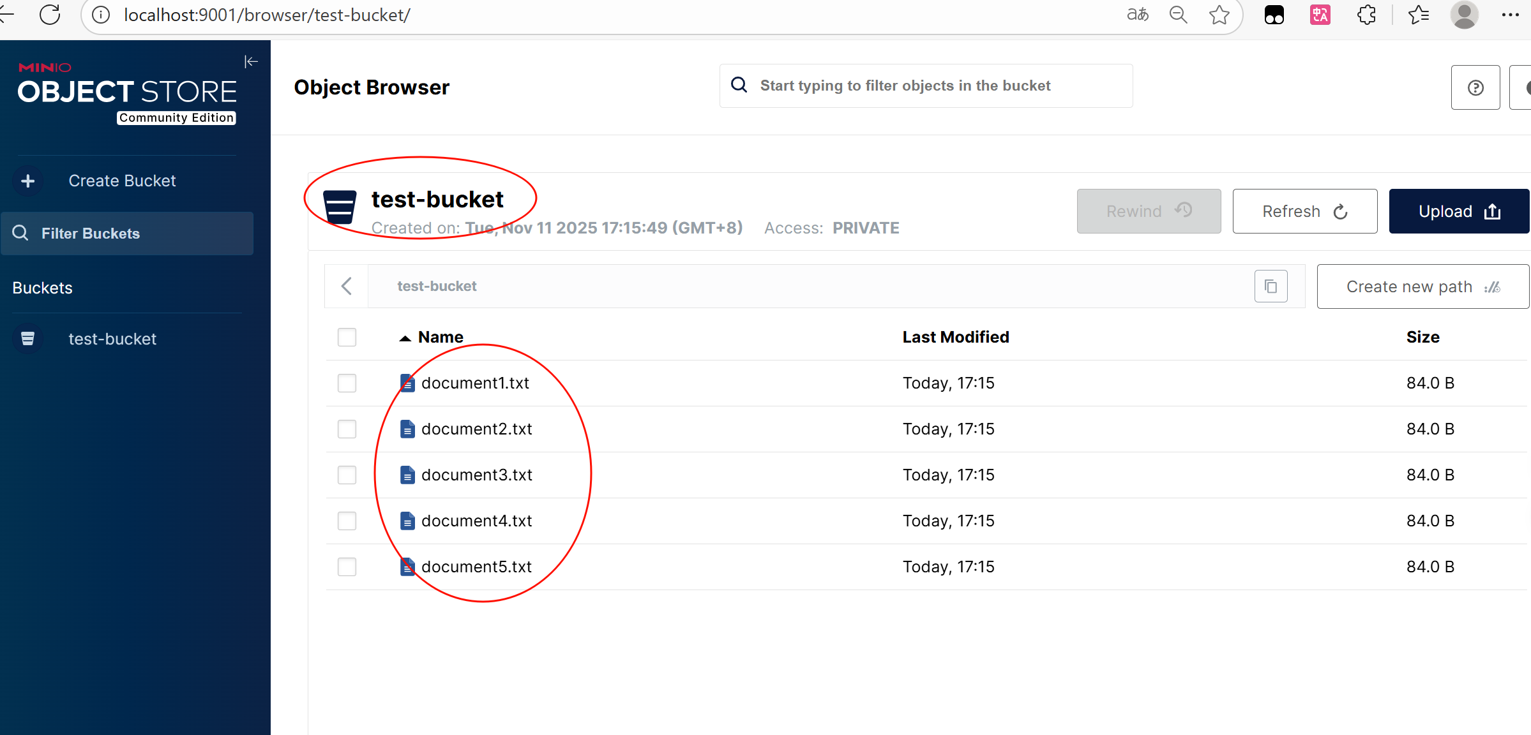Check the document3.txt row checkbox
The height and width of the screenshot is (735, 1531).
(347, 475)
